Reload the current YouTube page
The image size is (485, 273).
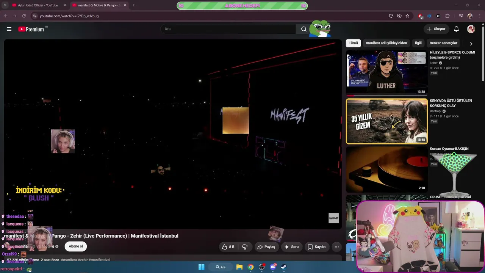(x=24, y=16)
